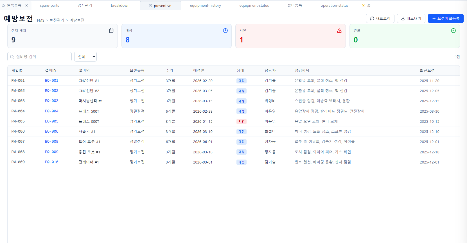Click the 컨베이어 #1 row name
467x243 pixels.
point(89,162)
